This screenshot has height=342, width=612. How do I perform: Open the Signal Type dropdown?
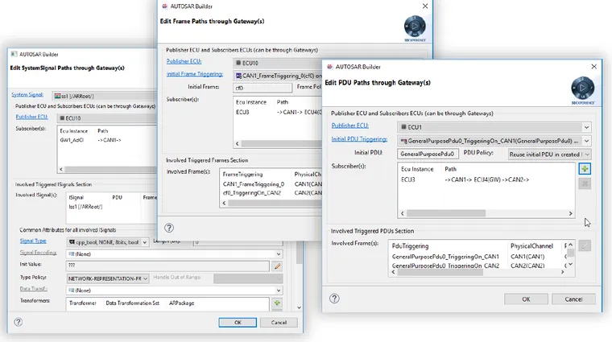(x=107, y=242)
